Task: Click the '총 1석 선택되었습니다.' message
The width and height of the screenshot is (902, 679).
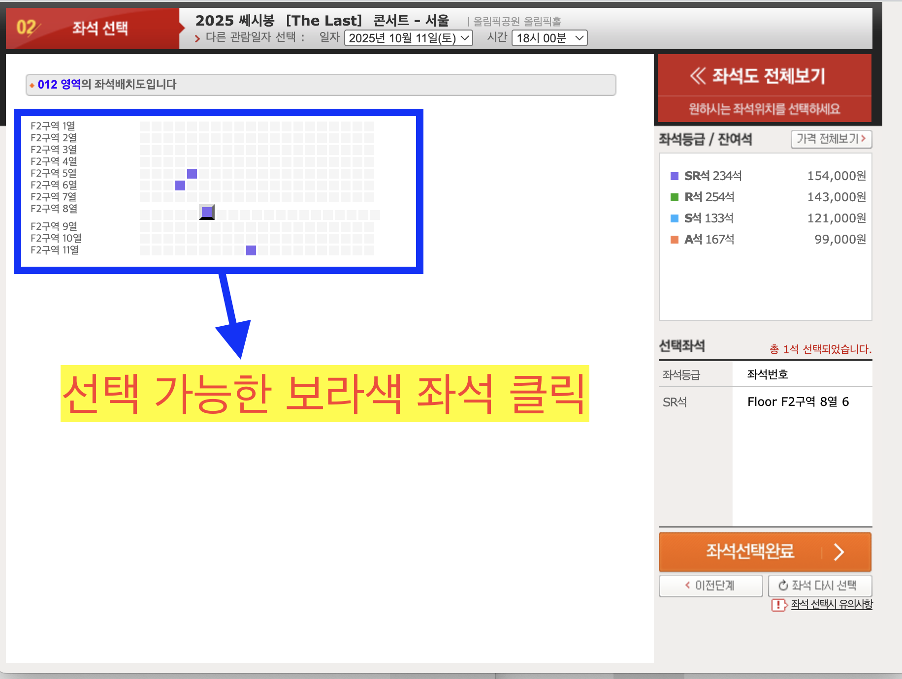Action: click(x=820, y=349)
